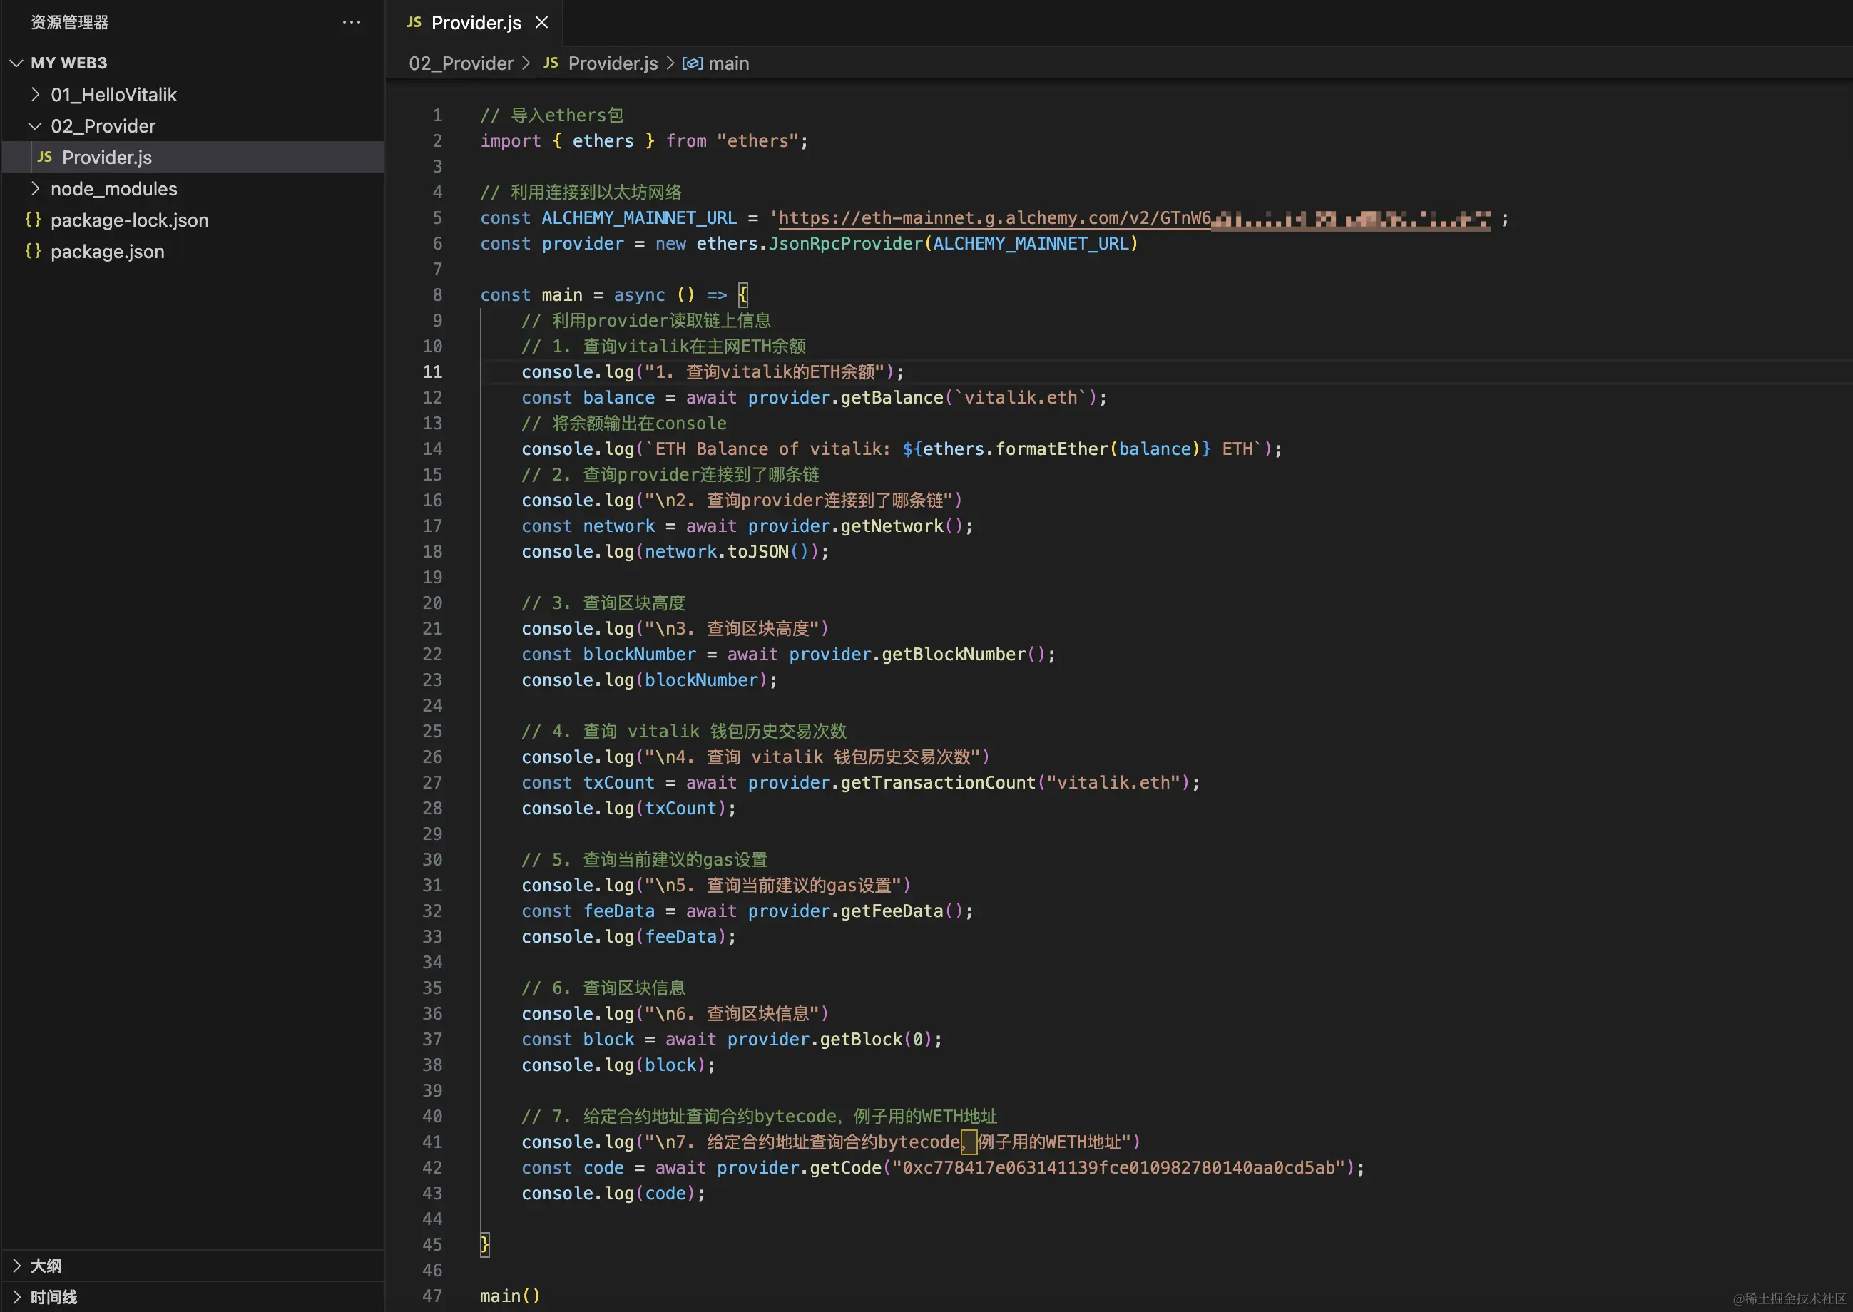The height and width of the screenshot is (1312, 1853).
Task: Open package.json from the explorer
Action: pos(108,251)
